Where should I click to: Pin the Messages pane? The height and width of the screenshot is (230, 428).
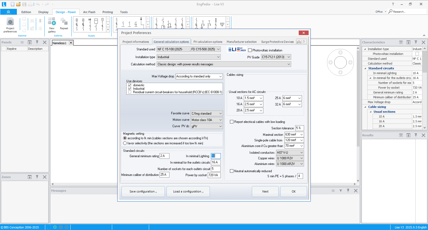348,191
